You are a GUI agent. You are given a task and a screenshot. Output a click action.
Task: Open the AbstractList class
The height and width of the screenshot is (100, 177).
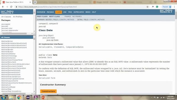tap(6, 85)
